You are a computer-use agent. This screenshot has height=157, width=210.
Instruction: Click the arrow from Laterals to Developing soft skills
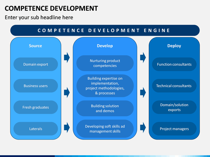point(67,128)
